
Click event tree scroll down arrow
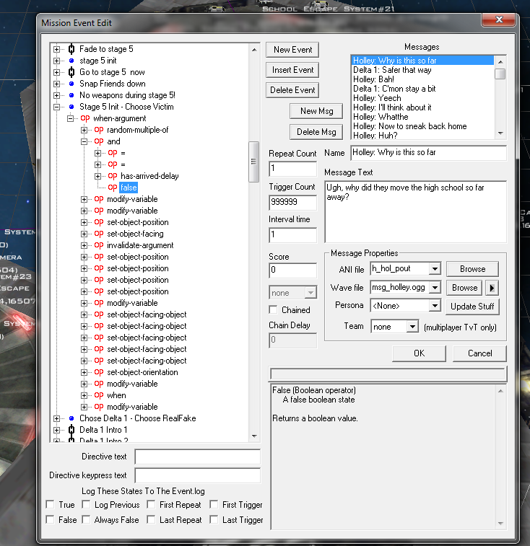click(254, 436)
